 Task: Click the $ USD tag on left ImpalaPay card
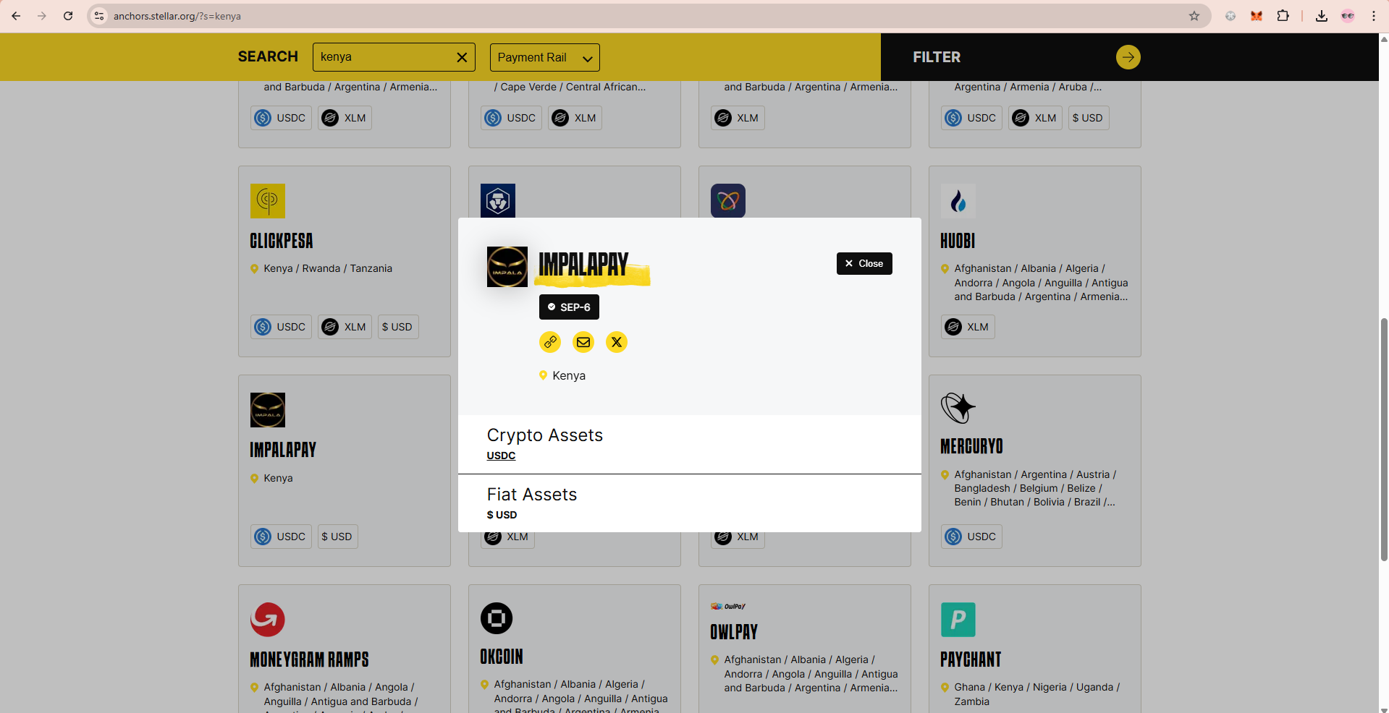click(338, 537)
